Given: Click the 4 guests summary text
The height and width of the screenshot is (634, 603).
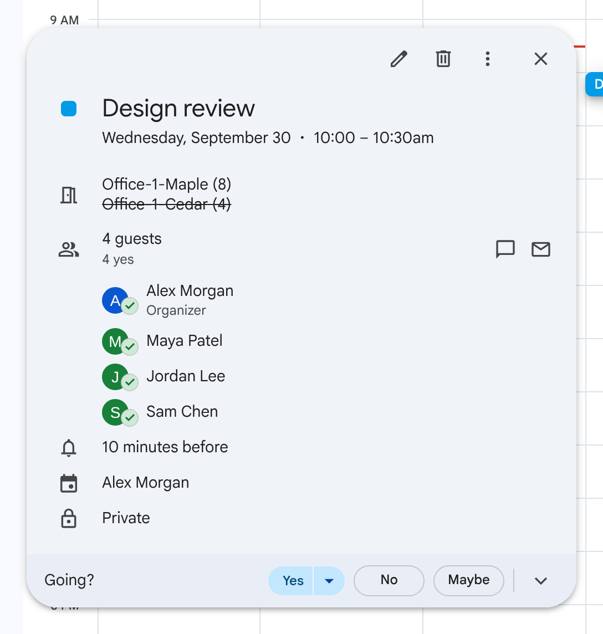Looking at the screenshot, I should (x=132, y=238).
